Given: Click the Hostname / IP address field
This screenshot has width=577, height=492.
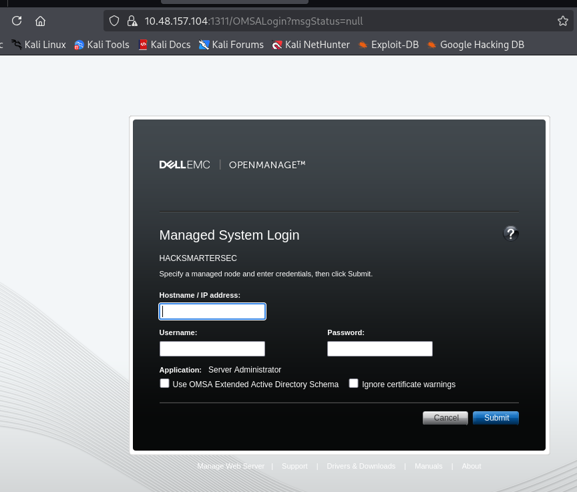Looking at the screenshot, I should [x=212, y=312].
